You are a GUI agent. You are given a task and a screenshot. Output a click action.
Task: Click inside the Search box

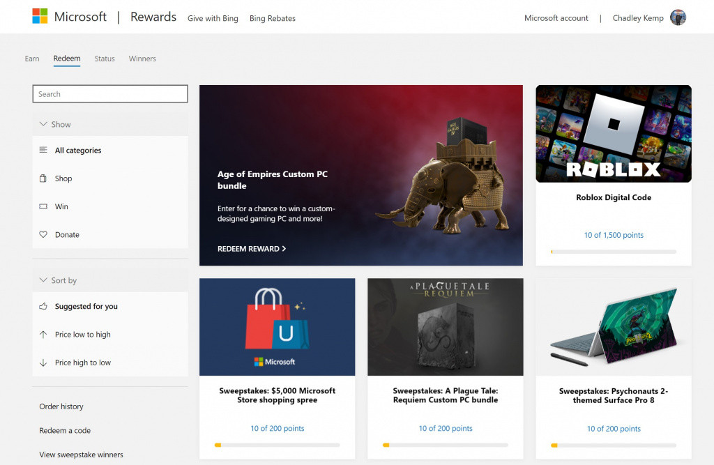coord(109,93)
